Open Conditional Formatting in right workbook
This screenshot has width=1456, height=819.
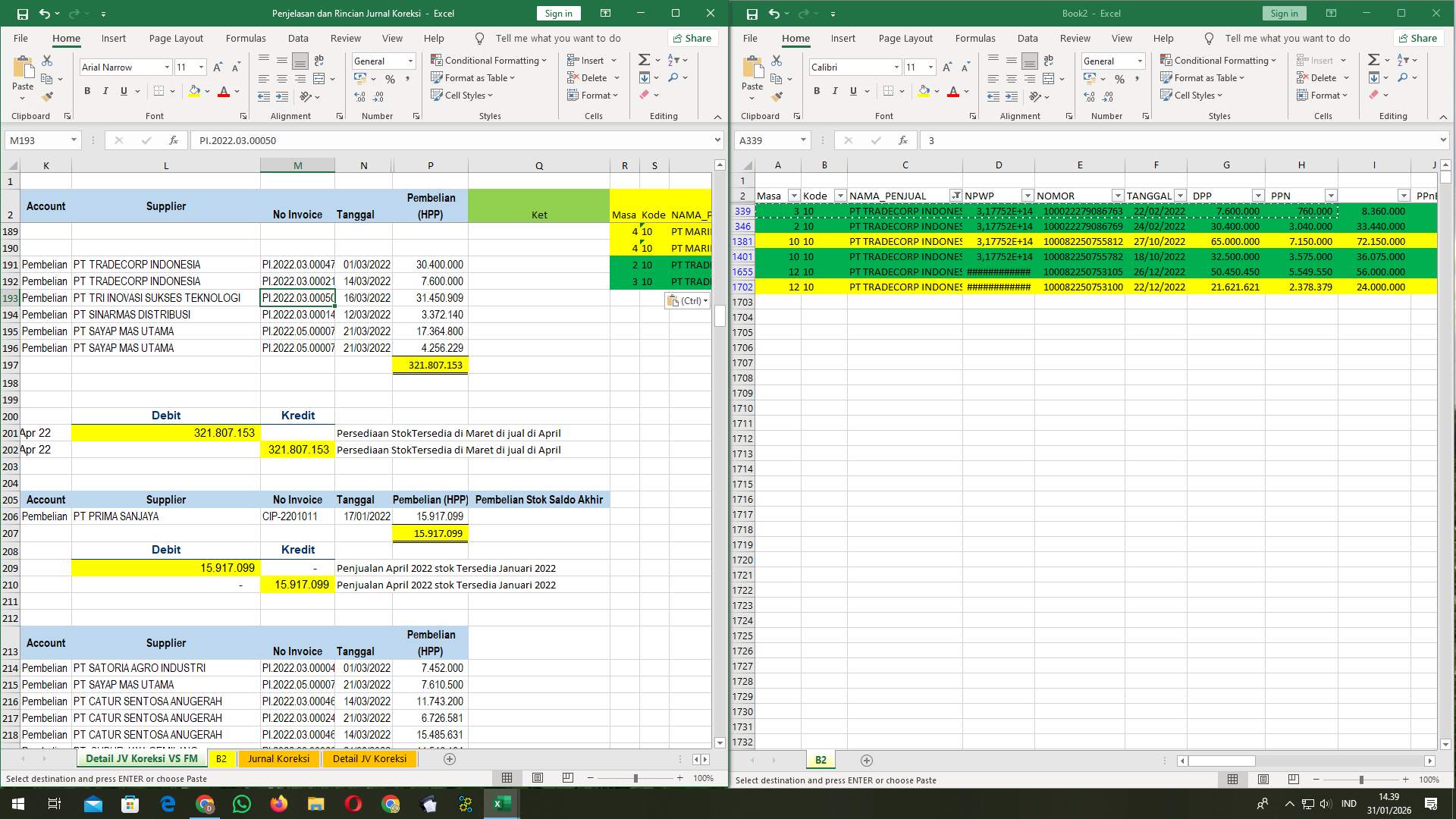(1219, 60)
